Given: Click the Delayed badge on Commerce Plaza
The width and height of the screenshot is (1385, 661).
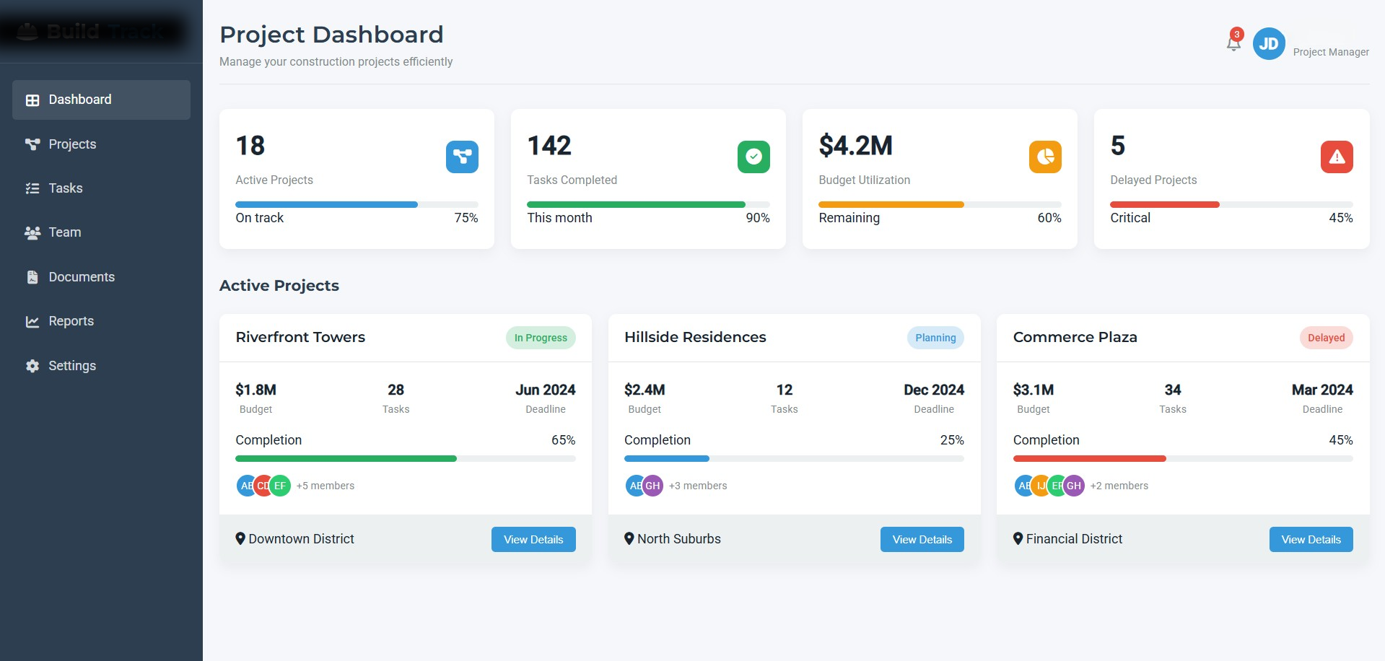Looking at the screenshot, I should coord(1326,337).
